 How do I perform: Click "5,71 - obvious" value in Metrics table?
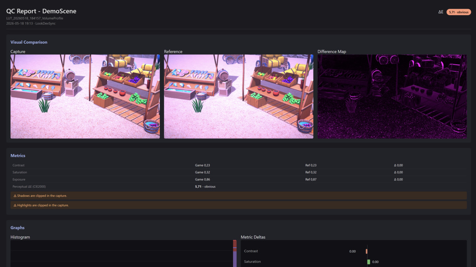(205, 186)
